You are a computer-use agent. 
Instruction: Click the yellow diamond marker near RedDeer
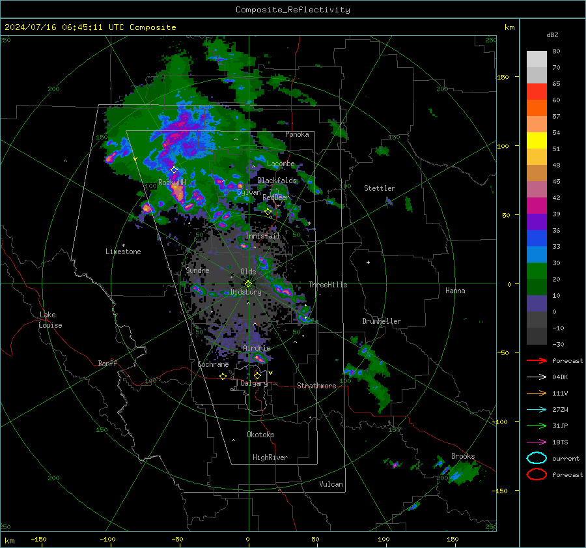point(268,212)
